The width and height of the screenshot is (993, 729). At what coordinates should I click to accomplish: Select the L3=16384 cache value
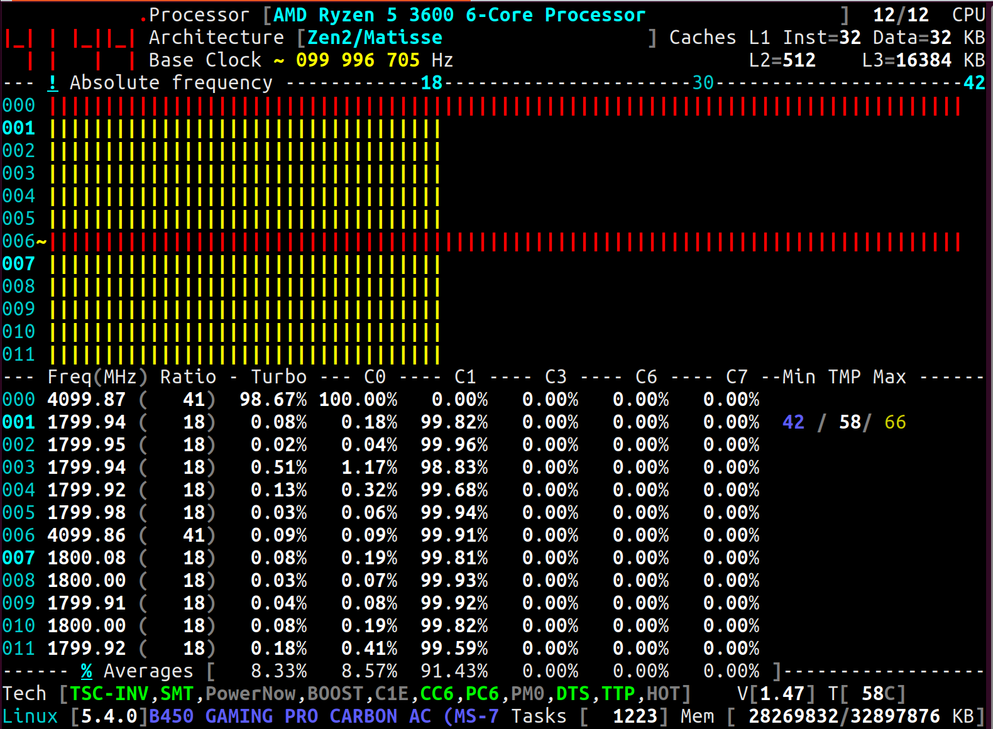pos(907,60)
